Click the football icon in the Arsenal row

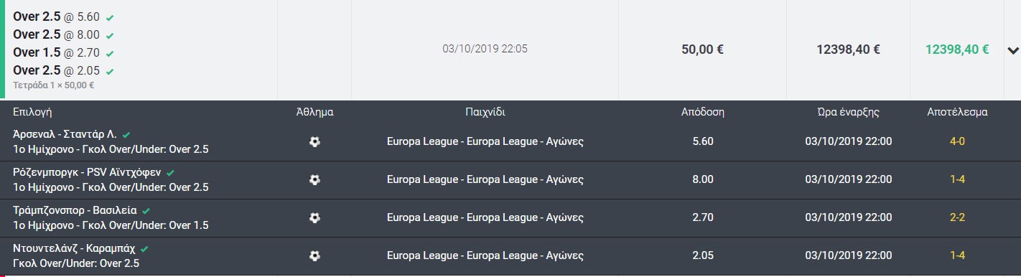[x=314, y=142]
